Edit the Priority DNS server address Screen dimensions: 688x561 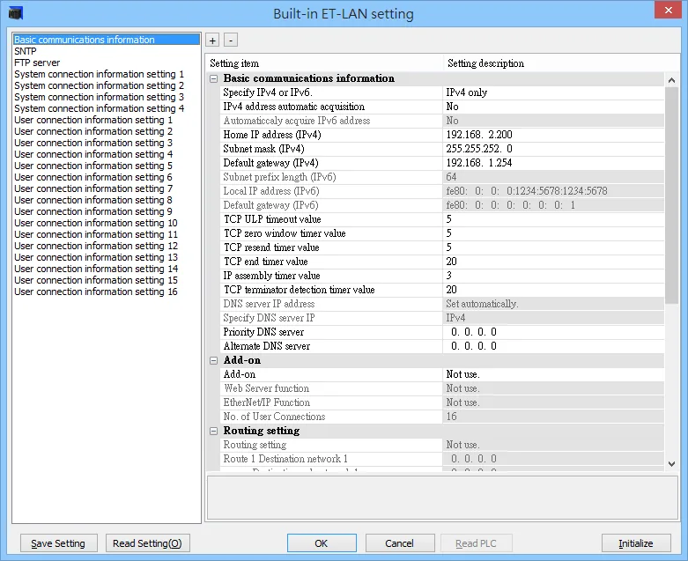553,332
